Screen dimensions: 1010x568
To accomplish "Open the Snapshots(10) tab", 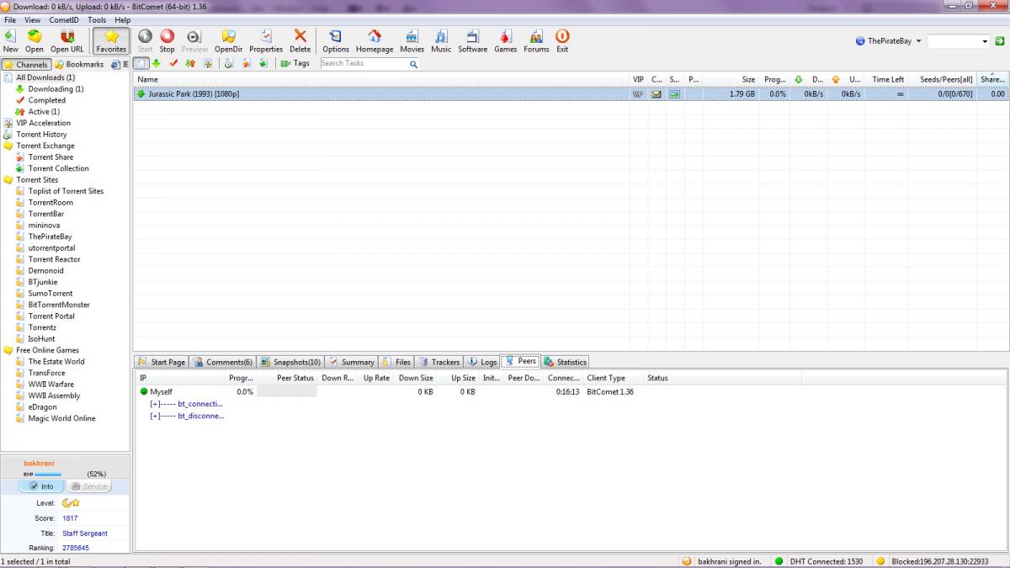I will point(290,362).
